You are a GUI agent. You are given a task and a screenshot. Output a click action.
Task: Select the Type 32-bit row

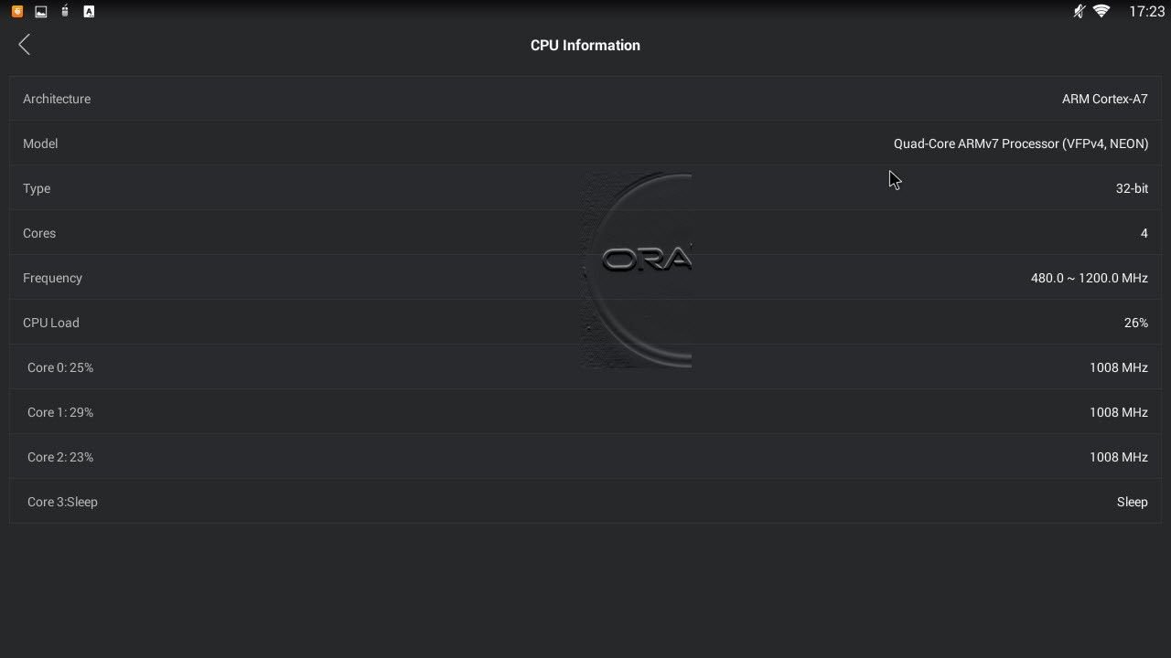pyautogui.click(x=585, y=188)
